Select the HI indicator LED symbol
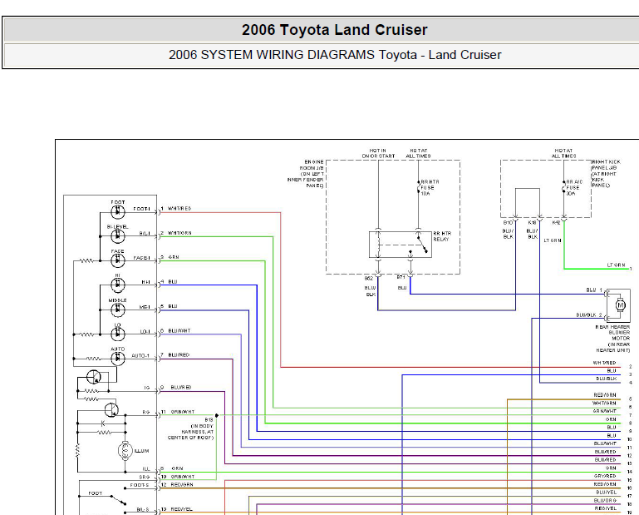639x515 pixels. (x=118, y=285)
